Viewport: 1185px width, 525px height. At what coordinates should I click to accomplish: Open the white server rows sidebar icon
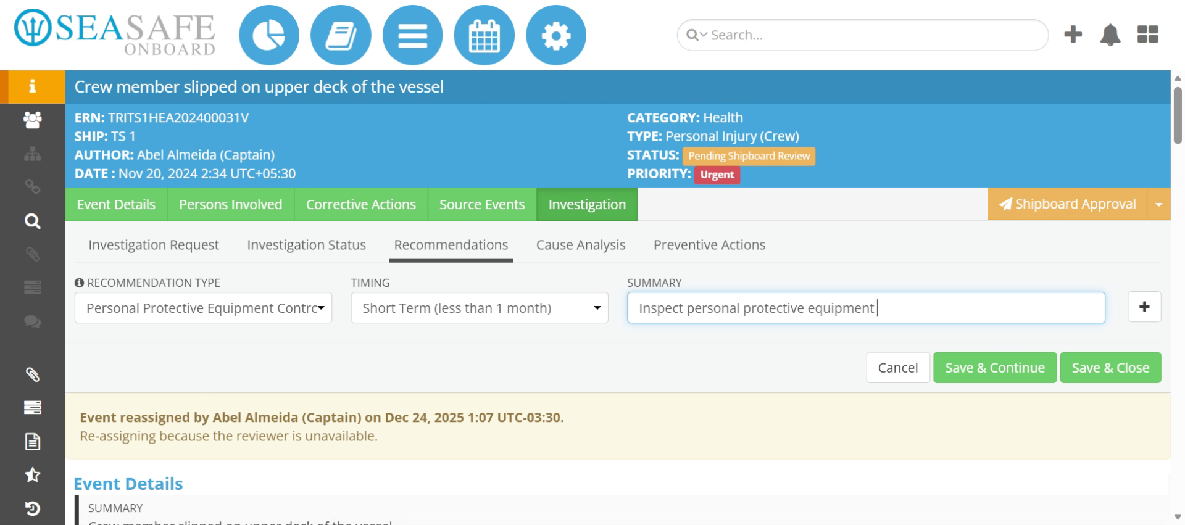pyautogui.click(x=32, y=407)
